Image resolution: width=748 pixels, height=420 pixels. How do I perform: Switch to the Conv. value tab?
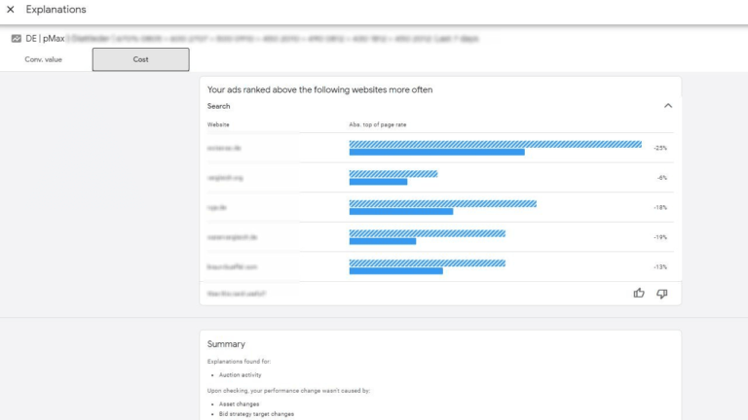[44, 59]
